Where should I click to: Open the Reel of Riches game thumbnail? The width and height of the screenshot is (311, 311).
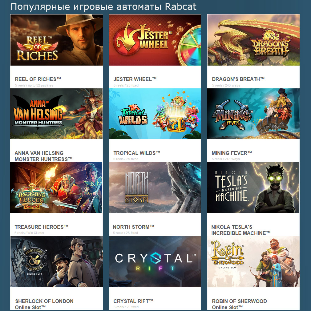57,40
